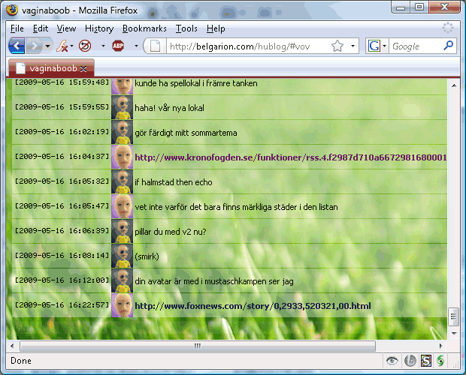The width and height of the screenshot is (466, 375).
Task: Click timestamp '[2009-05-16 16:02:19]'
Action: pos(62,131)
